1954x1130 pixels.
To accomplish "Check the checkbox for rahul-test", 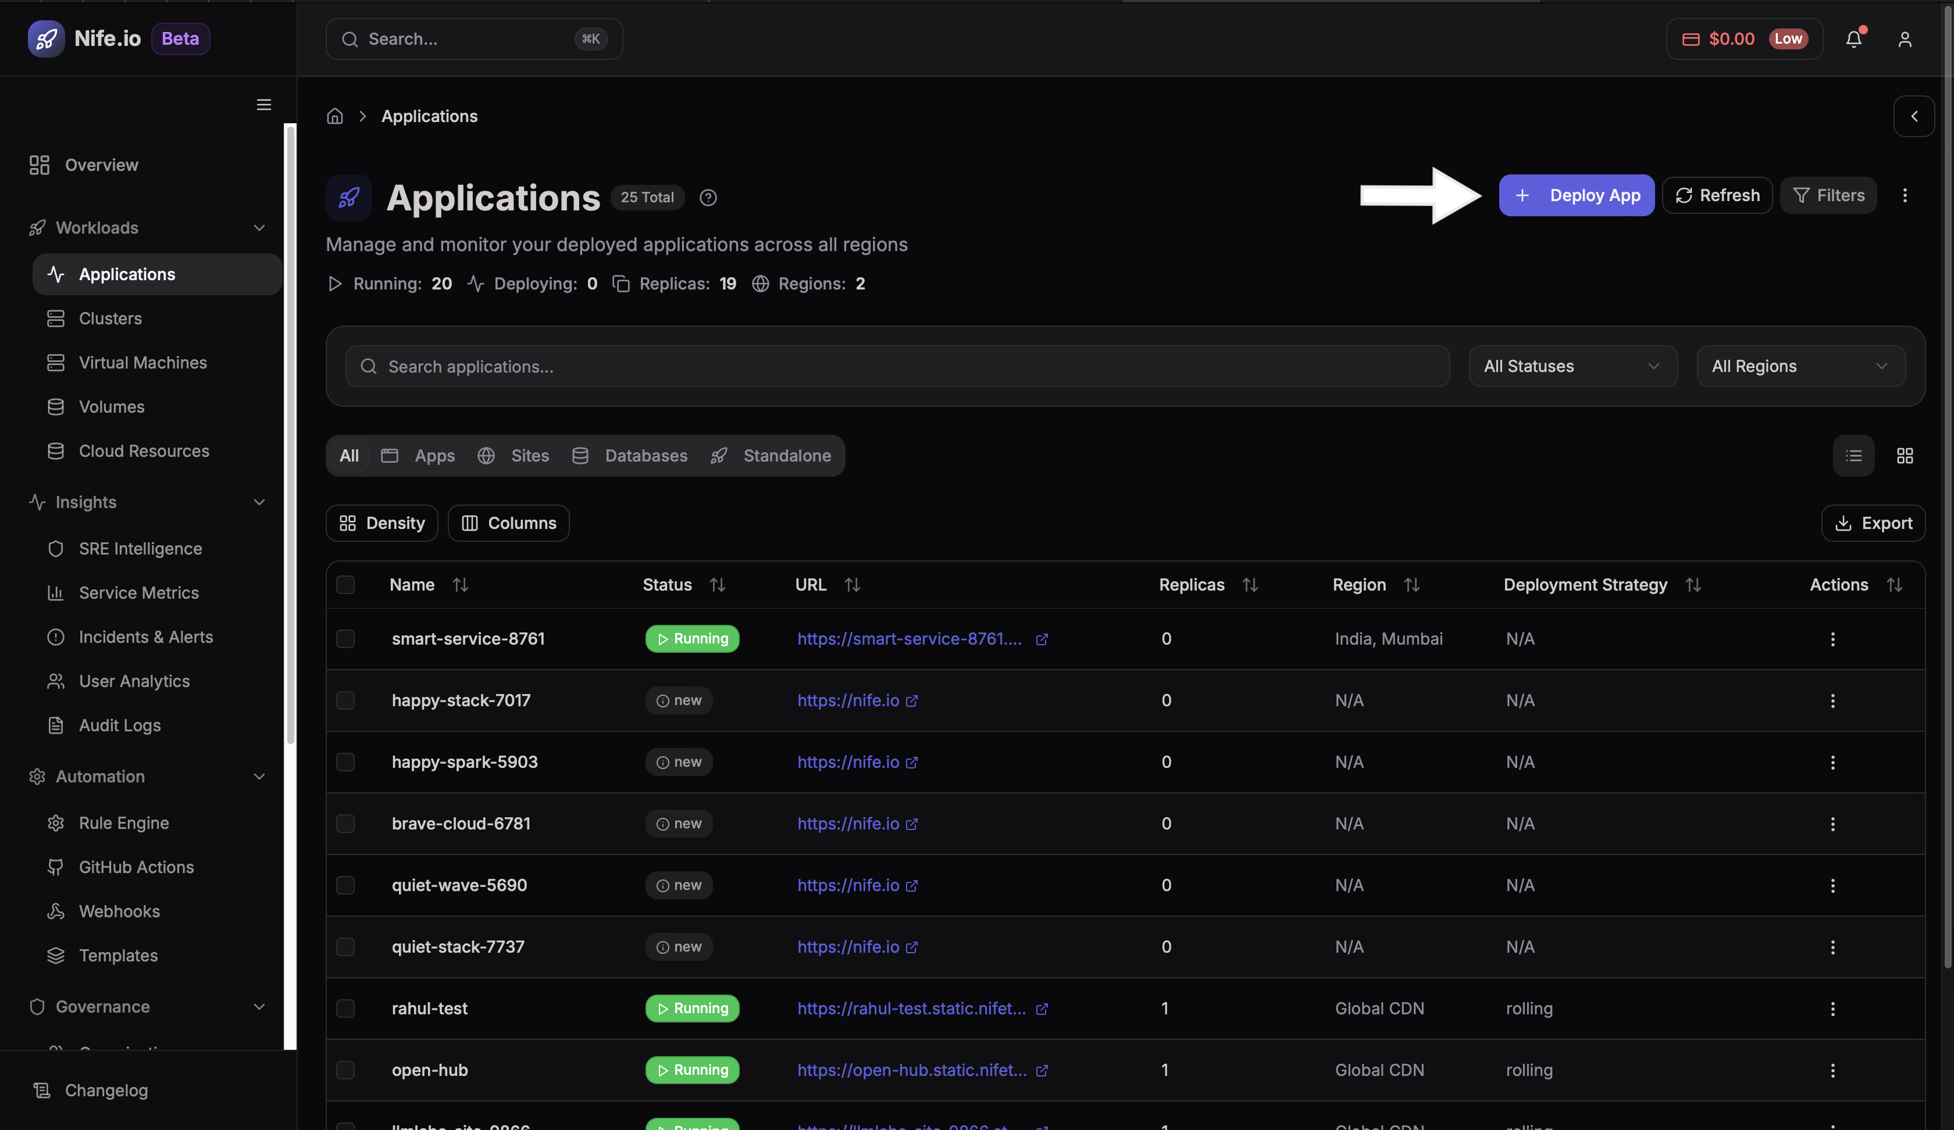I will 346,1009.
